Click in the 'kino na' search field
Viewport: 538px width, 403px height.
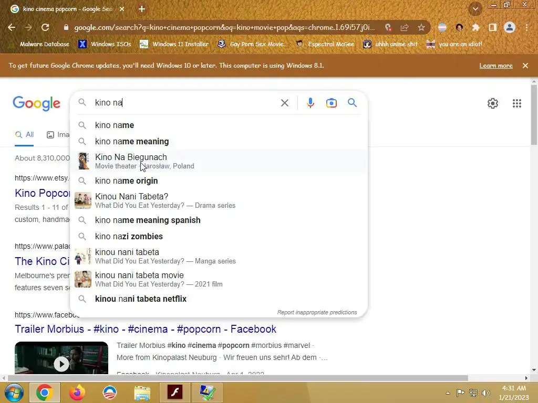[x=185, y=103]
